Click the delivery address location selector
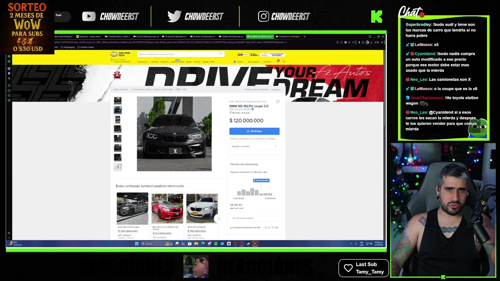The height and width of the screenshot is (281, 500). (x=121, y=61)
